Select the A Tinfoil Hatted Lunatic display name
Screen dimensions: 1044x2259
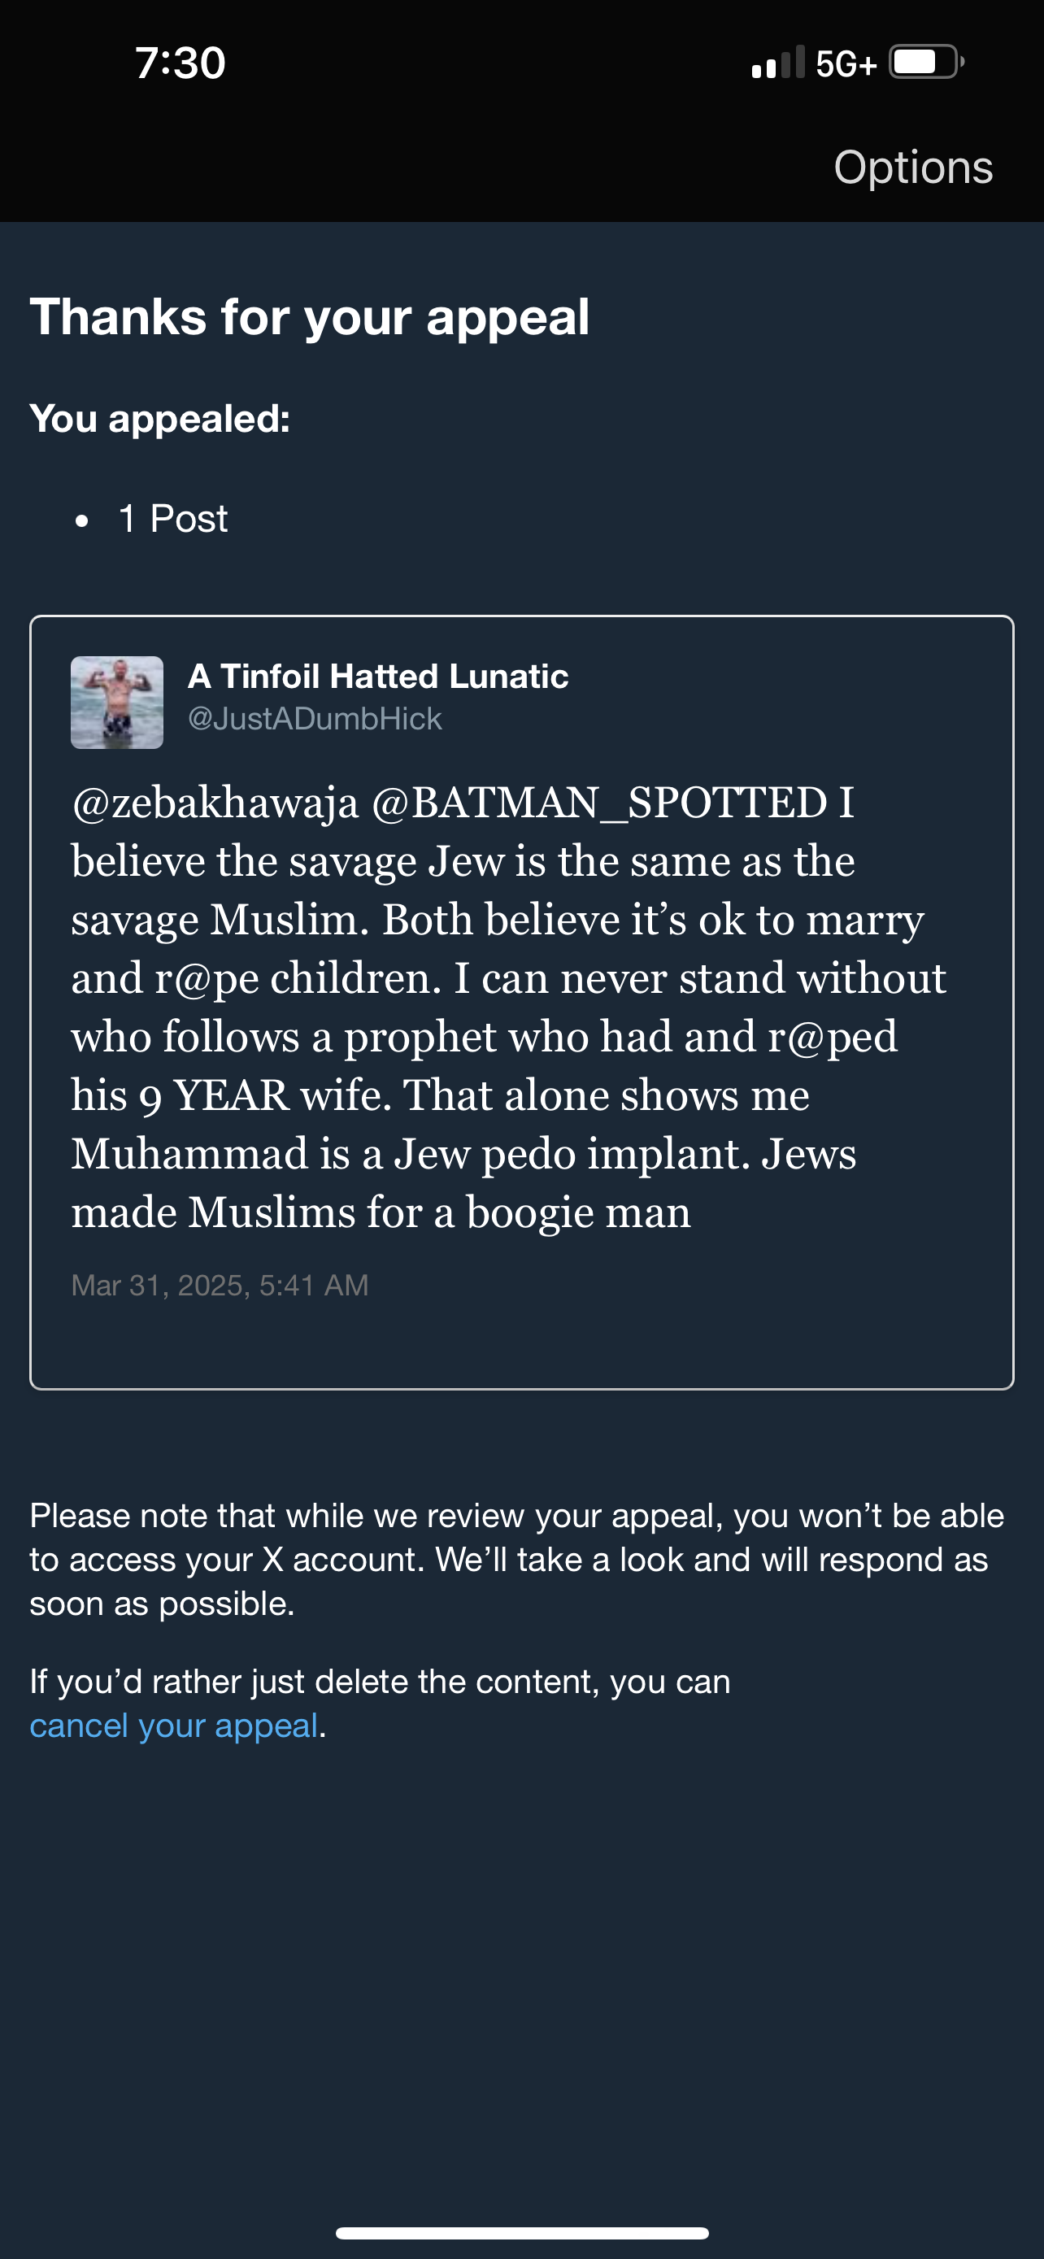pos(378,676)
